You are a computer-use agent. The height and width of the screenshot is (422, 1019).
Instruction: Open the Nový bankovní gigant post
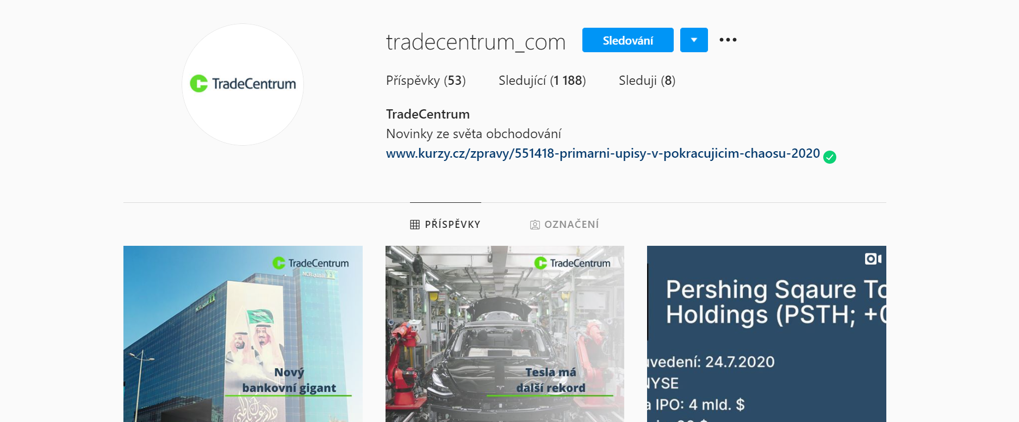coord(243,334)
